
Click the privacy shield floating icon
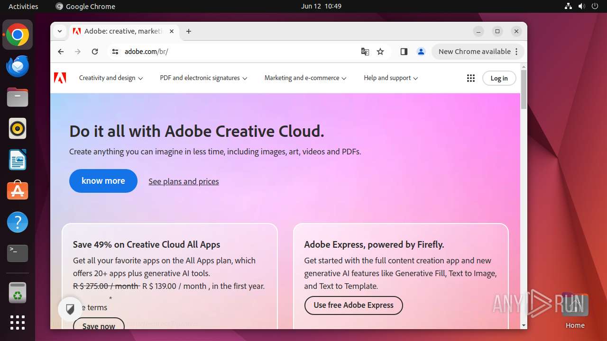pos(70,310)
